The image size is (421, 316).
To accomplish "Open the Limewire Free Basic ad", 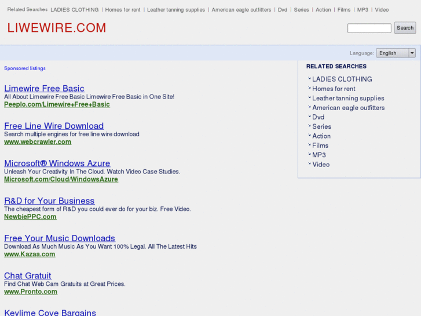I will click(45, 89).
